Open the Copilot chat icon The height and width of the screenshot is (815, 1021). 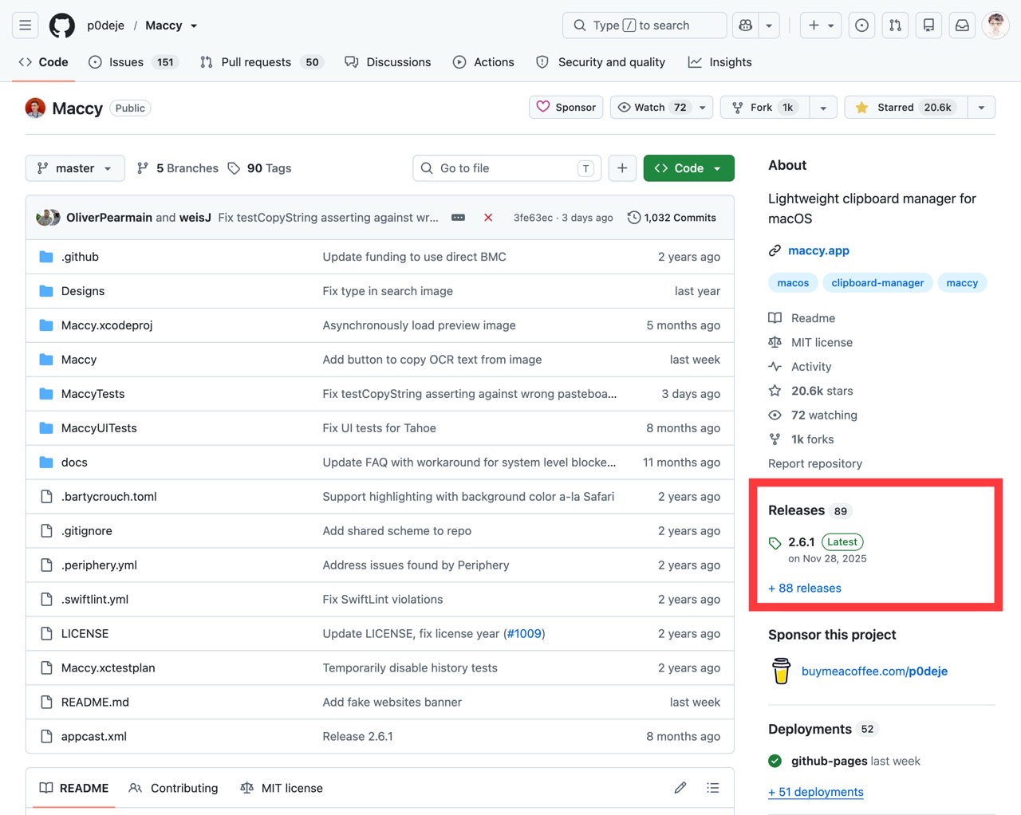[745, 26]
